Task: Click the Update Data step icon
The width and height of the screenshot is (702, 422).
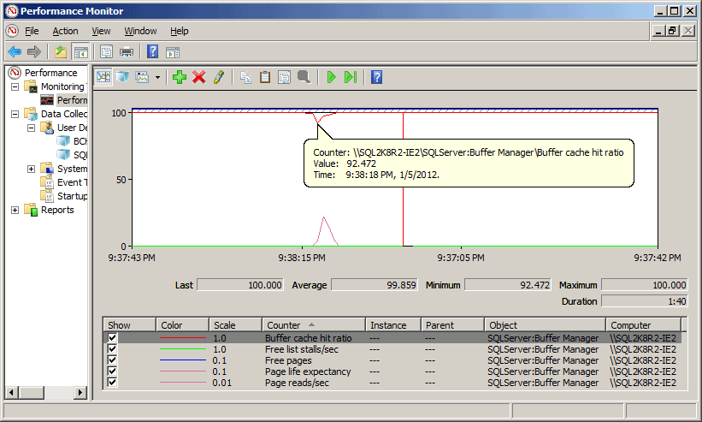Action: coord(351,77)
